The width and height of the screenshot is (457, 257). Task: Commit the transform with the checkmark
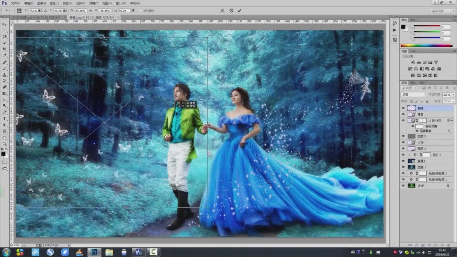coord(239,11)
